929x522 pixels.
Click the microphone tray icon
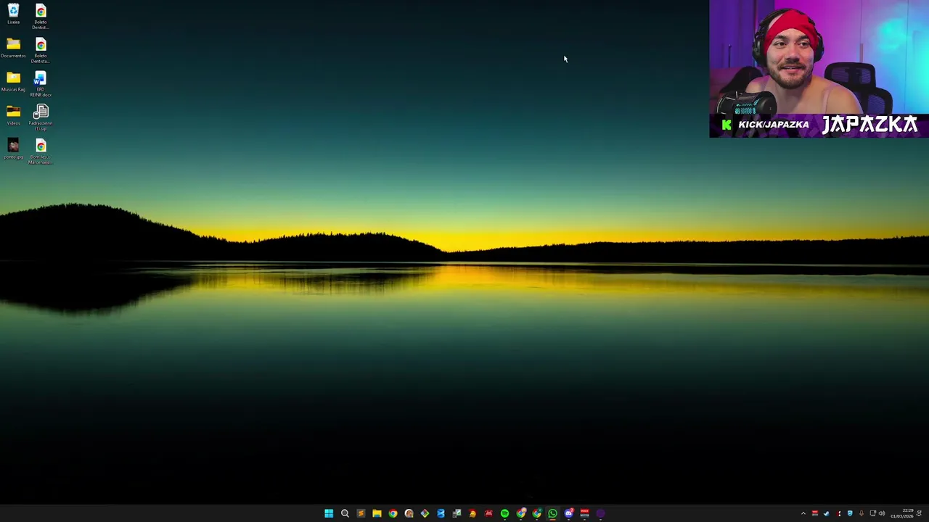[x=862, y=513]
